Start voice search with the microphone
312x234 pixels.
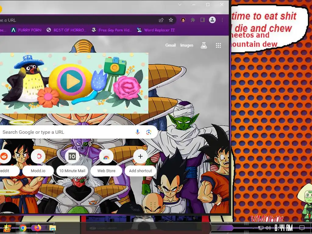pos(137,132)
